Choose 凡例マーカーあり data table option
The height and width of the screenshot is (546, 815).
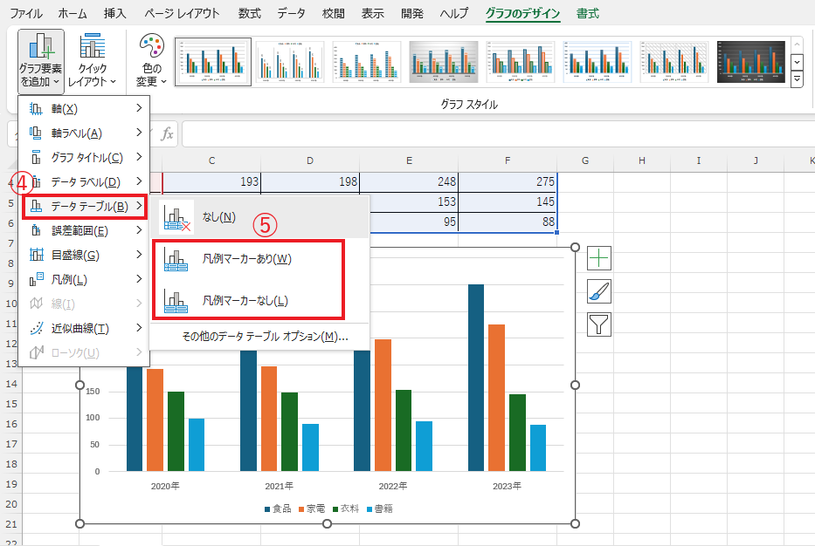pyautogui.click(x=247, y=258)
